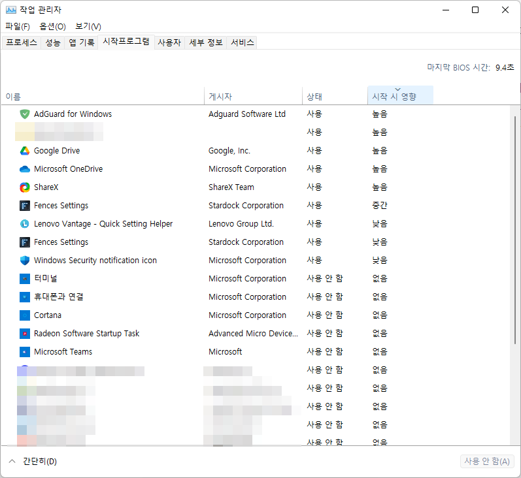Click 낮음 impact in Lenovo Vantage row
521x478 pixels.
click(x=380, y=224)
